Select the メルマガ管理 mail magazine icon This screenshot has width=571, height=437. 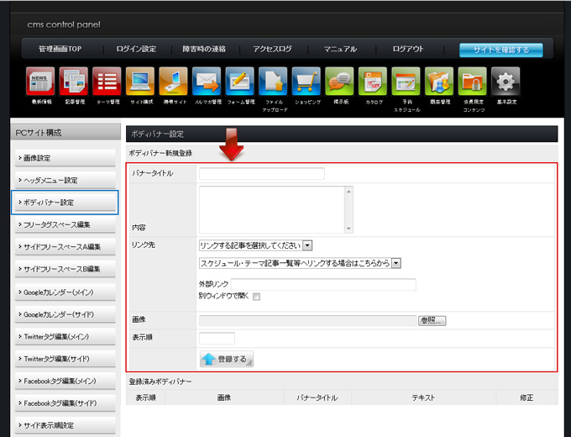(206, 82)
